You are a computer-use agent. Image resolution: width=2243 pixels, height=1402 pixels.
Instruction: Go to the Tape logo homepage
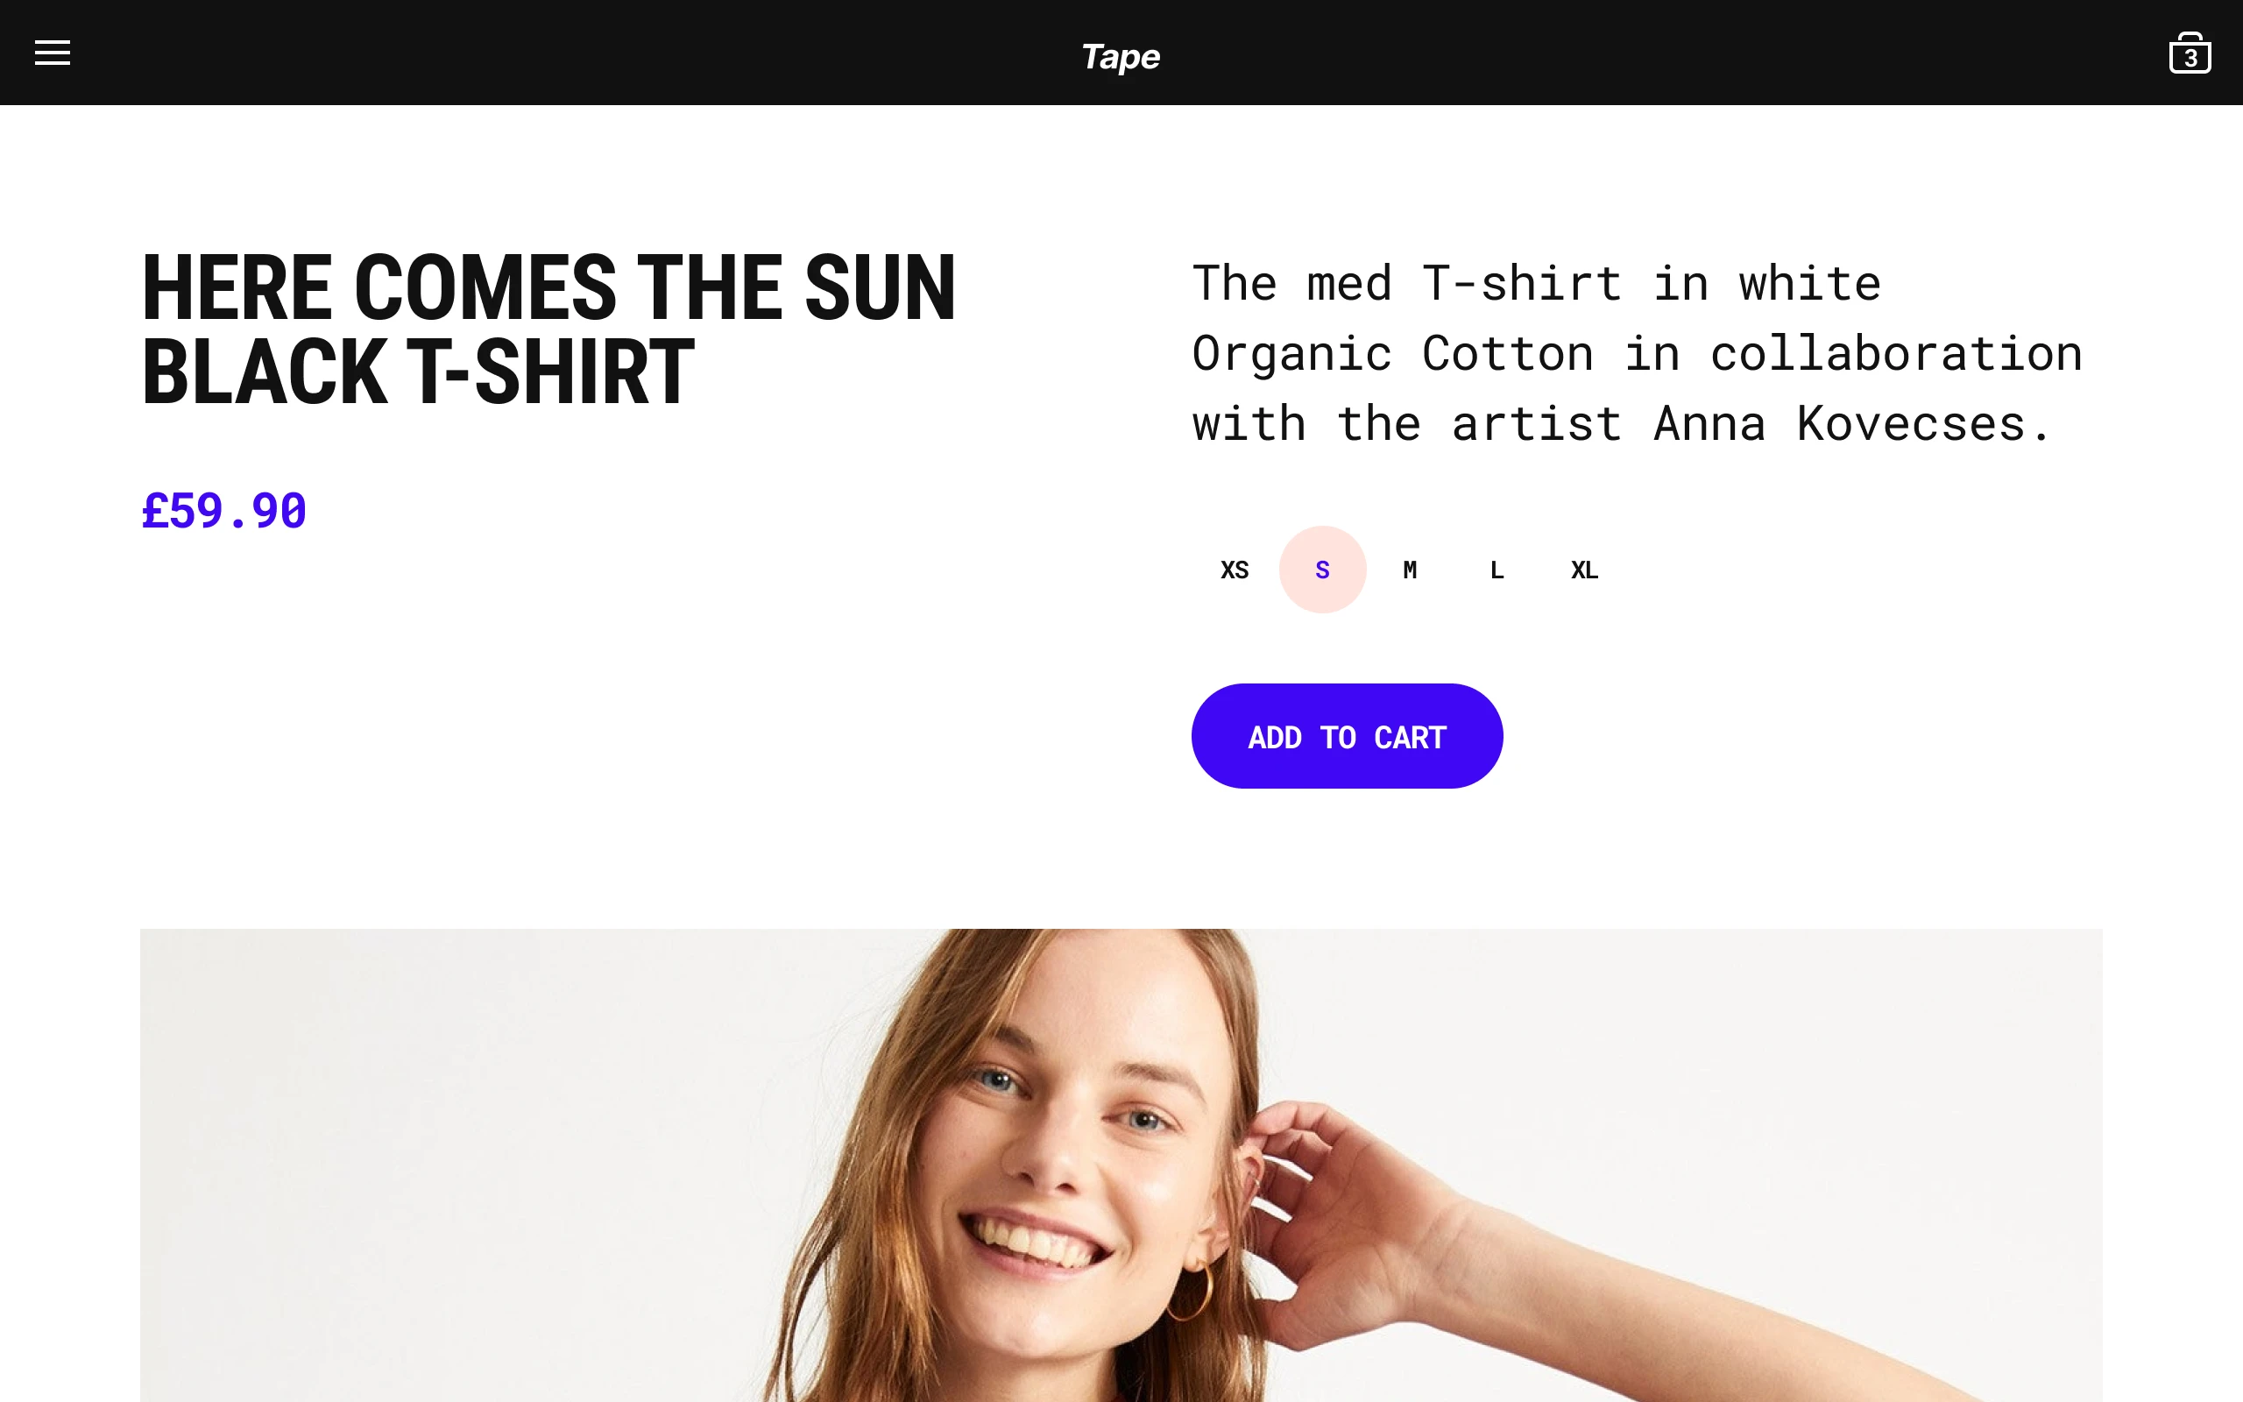click(1121, 57)
